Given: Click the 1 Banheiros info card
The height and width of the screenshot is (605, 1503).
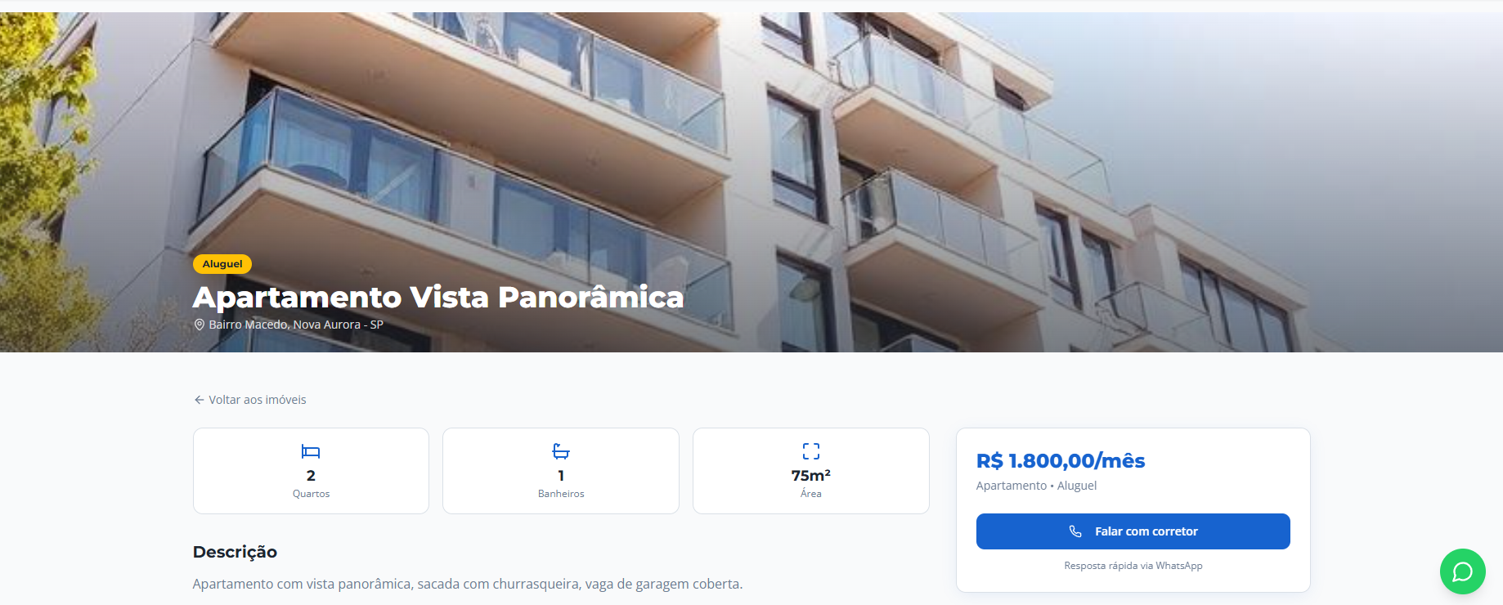Looking at the screenshot, I should [561, 471].
